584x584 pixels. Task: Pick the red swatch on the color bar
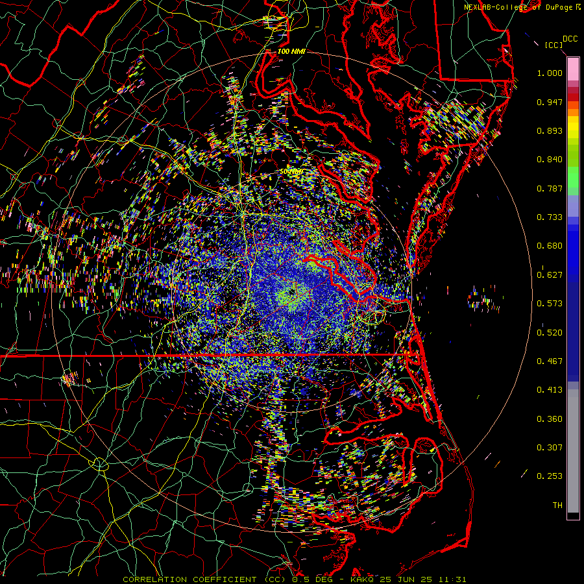tap(573, 97)
